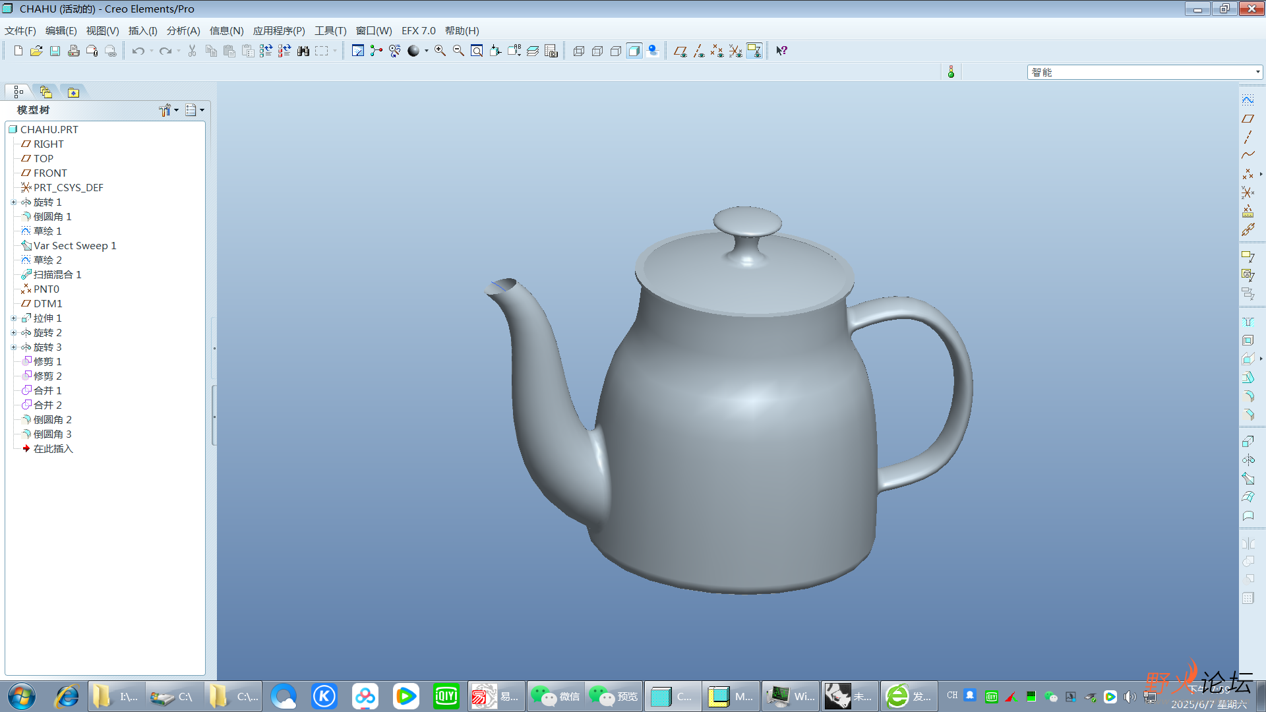Select the Revolve tool in right toolbar
This screenshot has height=712, width=1266.
click(1248, 460)
